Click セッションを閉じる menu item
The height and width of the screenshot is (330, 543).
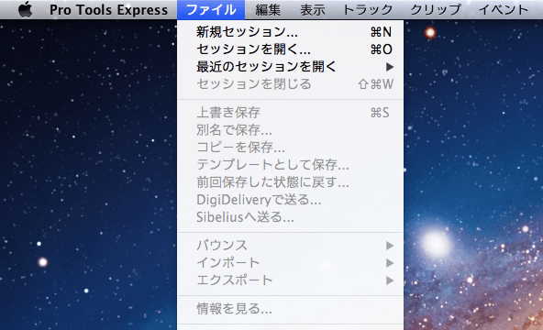click(x=290, y=84)
